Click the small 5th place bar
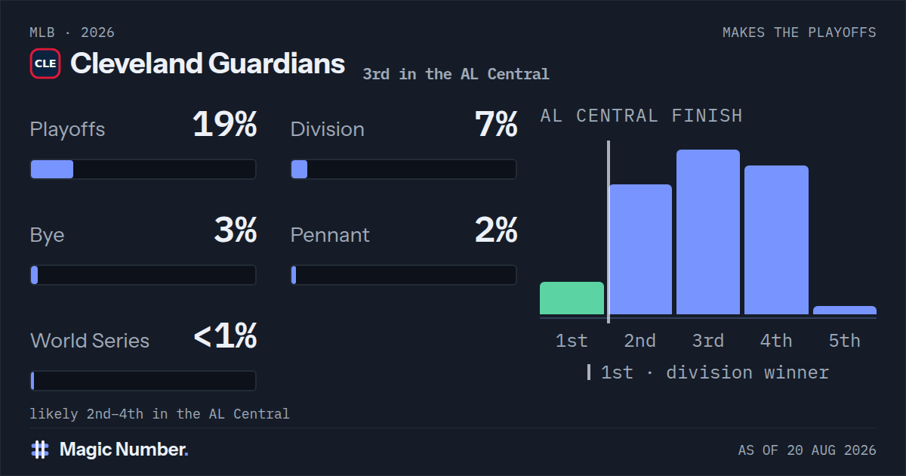This screenshot has height=476, width=906. pyautogui.click(x=845, y=310)
